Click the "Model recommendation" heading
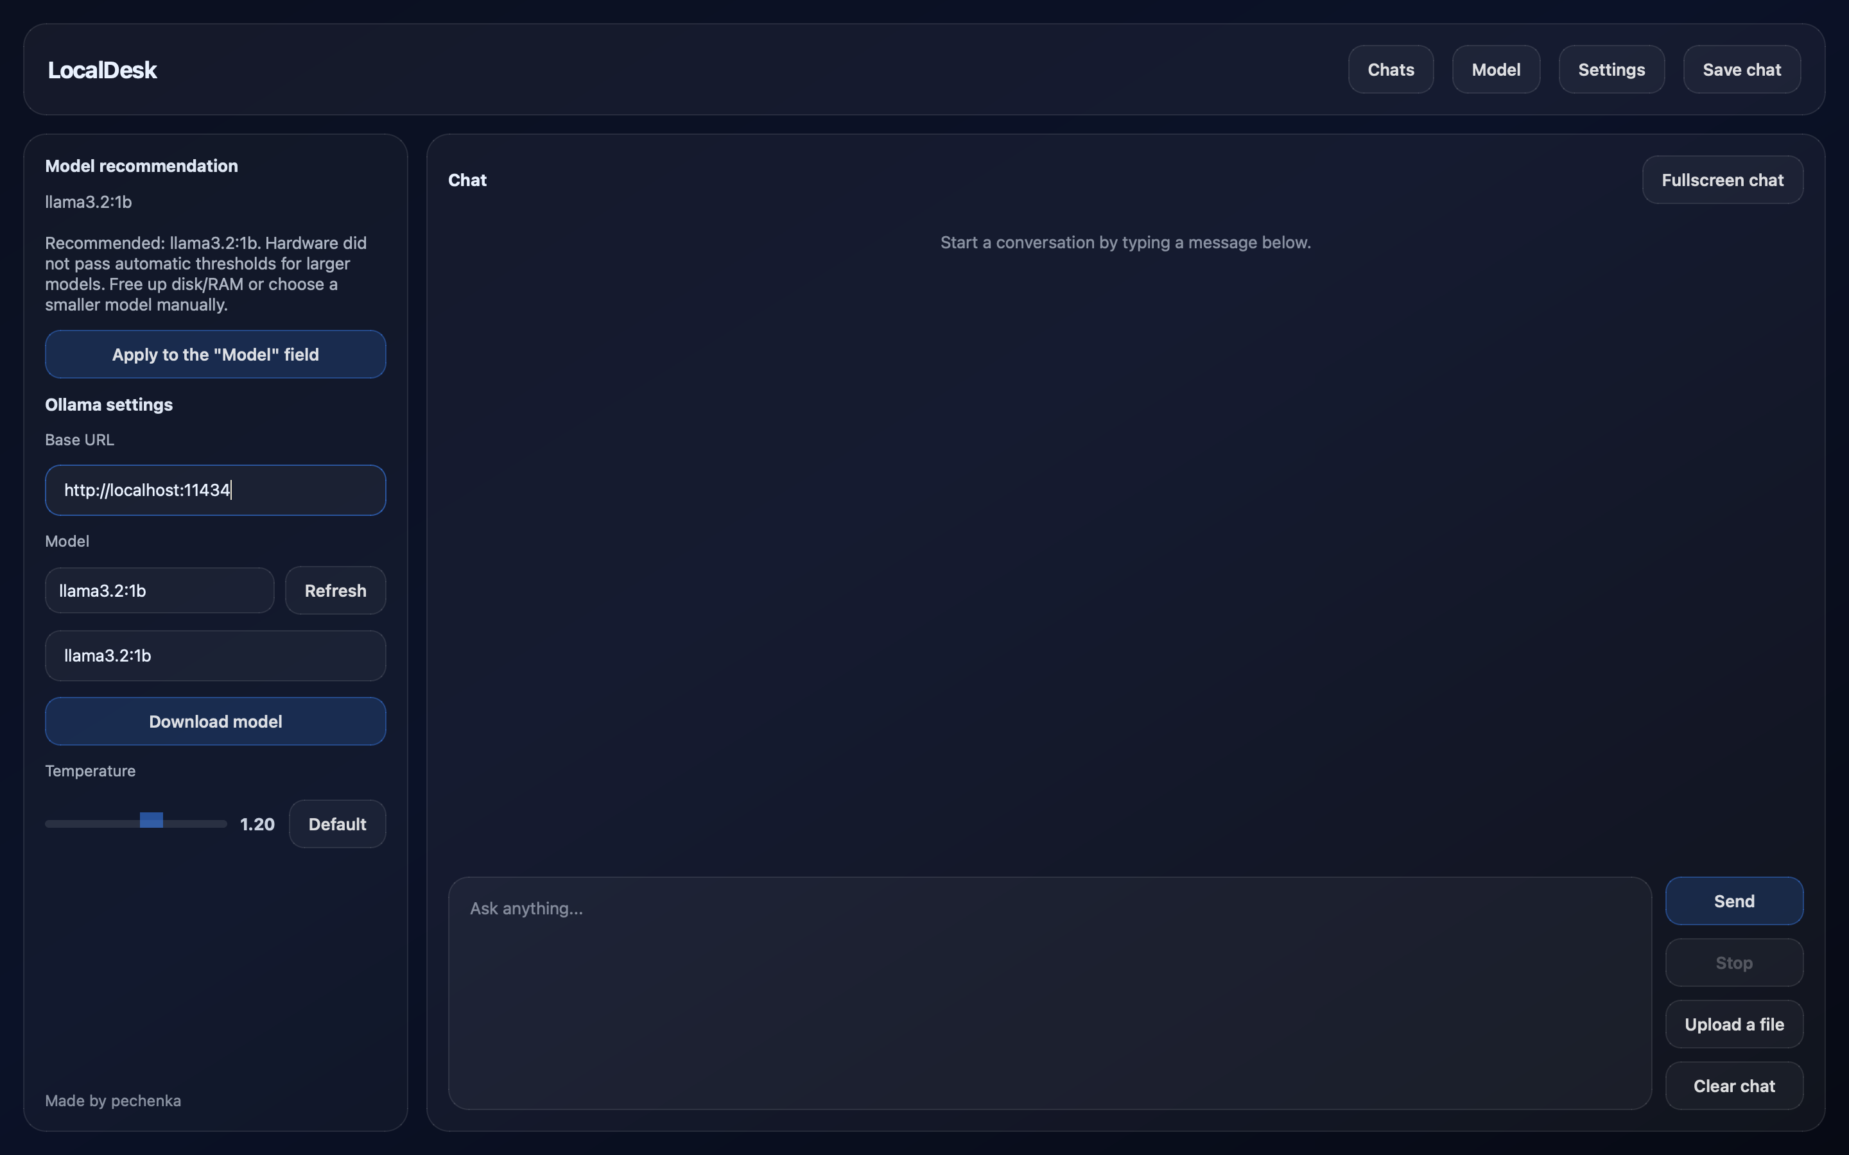Viewport: 1849px width, 1155px height. tap(141, 166)
